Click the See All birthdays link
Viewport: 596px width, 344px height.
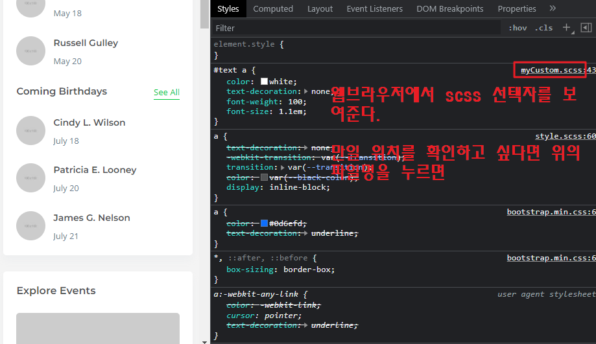[x=167, y=92]
